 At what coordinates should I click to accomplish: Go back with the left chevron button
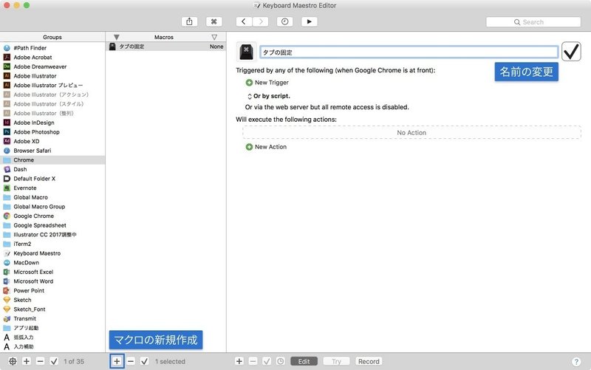(x=244, y=21)
